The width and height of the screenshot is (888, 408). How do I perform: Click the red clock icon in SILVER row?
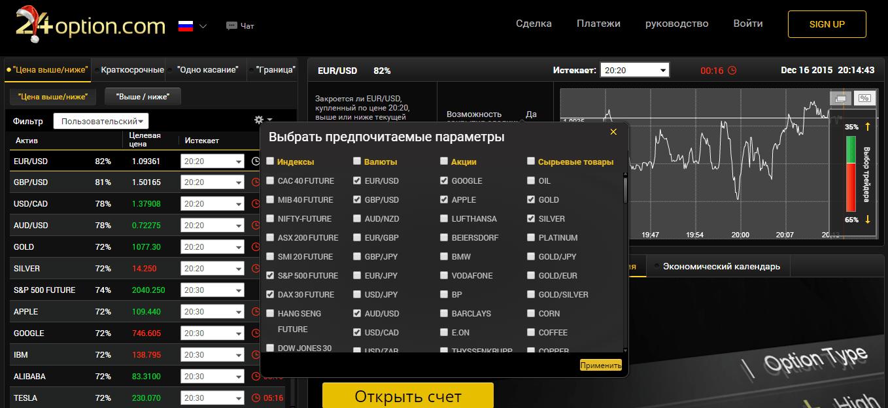click(x=256, y=269)
